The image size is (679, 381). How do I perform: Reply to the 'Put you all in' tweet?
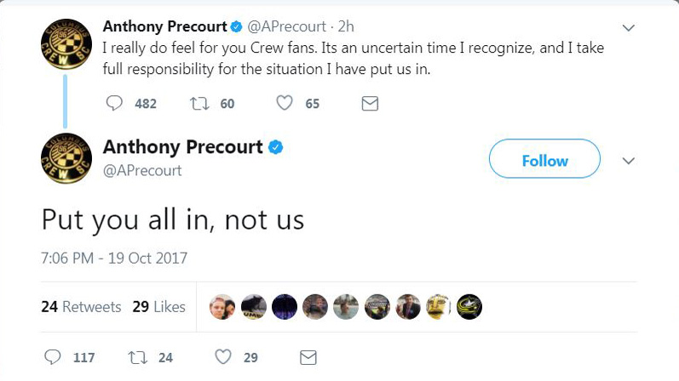pos(52,357)
